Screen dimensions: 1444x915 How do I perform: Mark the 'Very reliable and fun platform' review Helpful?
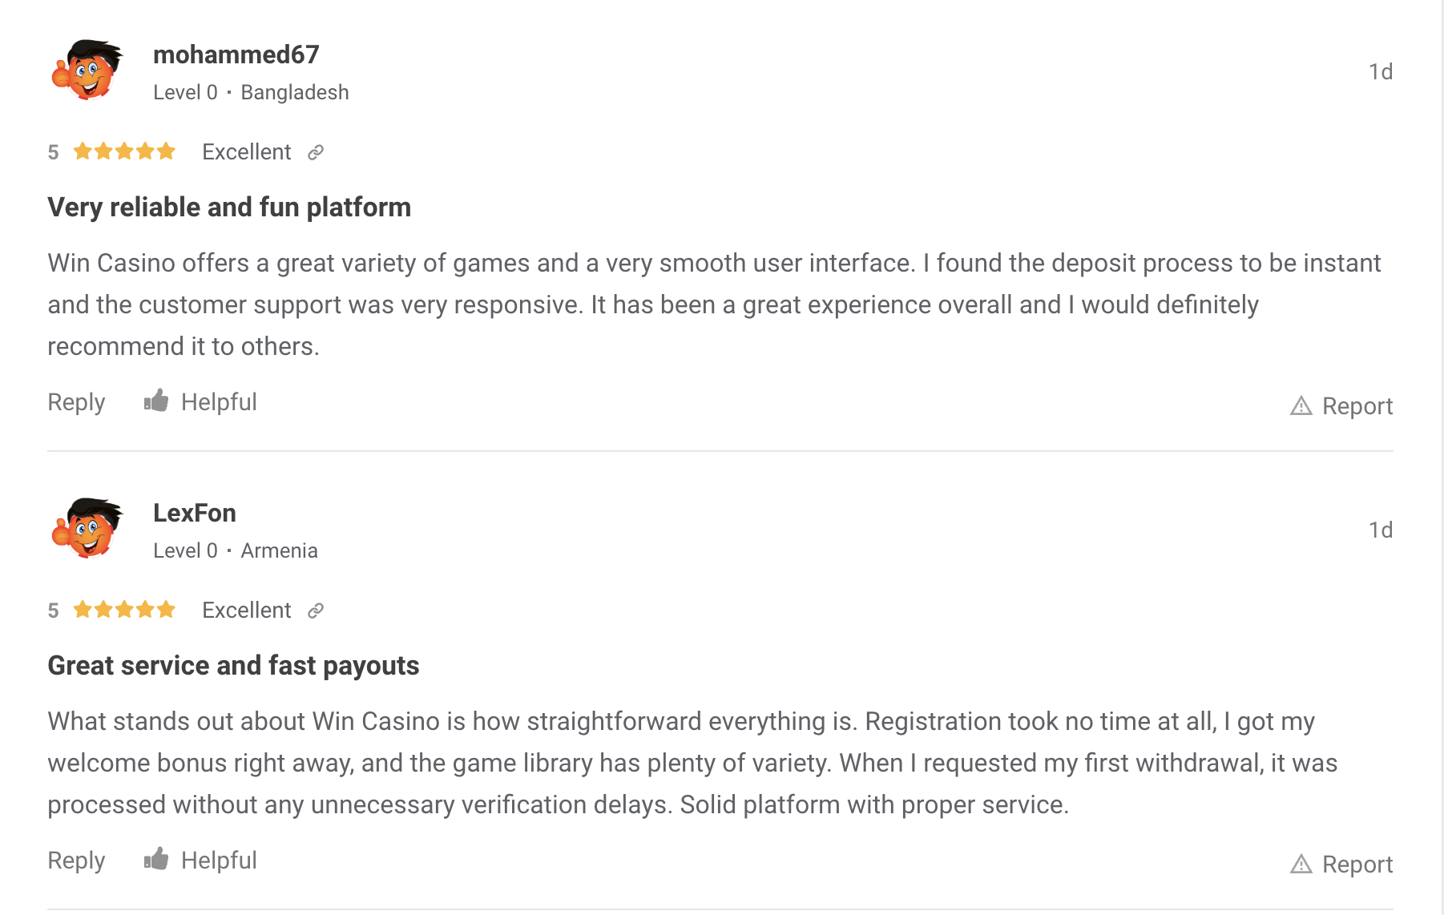pyautogui.click(x=218, y=402)
